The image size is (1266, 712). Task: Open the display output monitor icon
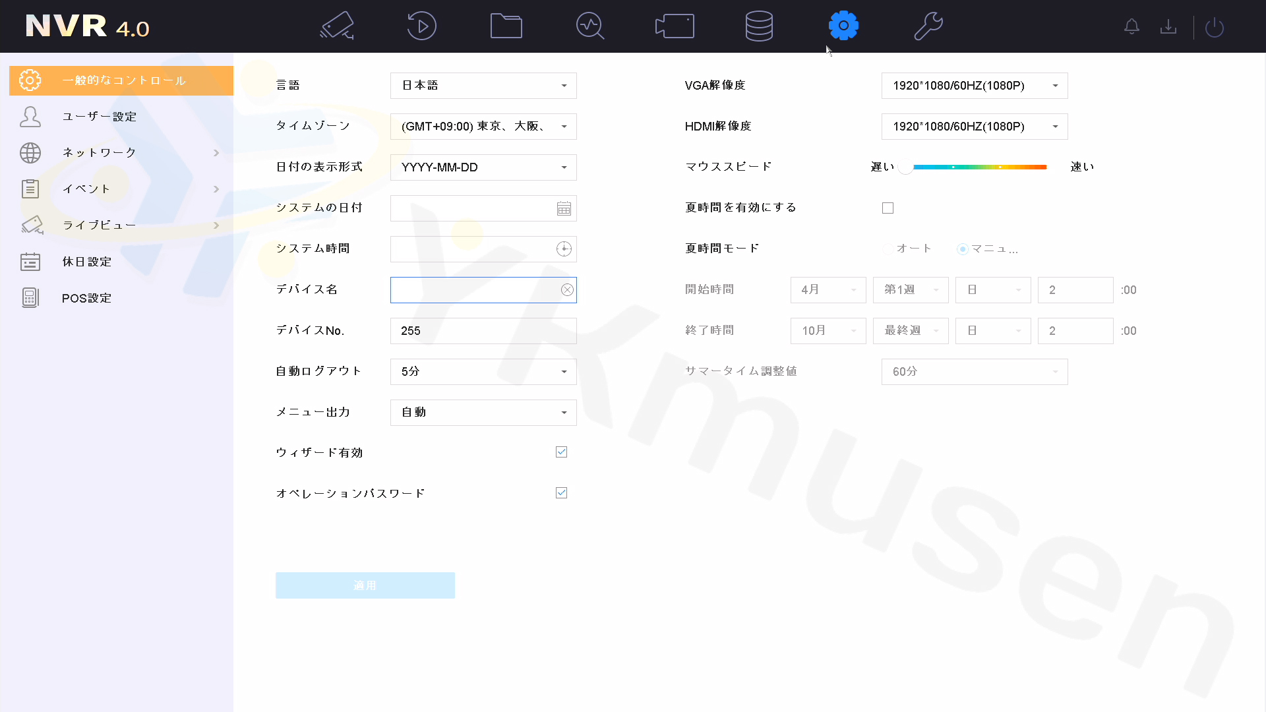675,26
